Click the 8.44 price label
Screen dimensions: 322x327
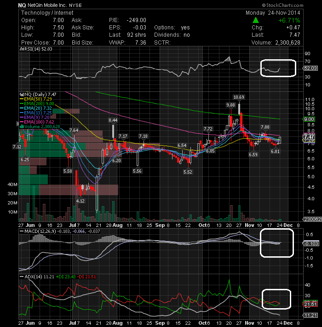(113, 120)
